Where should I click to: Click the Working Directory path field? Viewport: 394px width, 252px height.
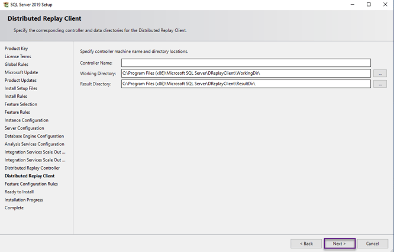tap(246, 74)
